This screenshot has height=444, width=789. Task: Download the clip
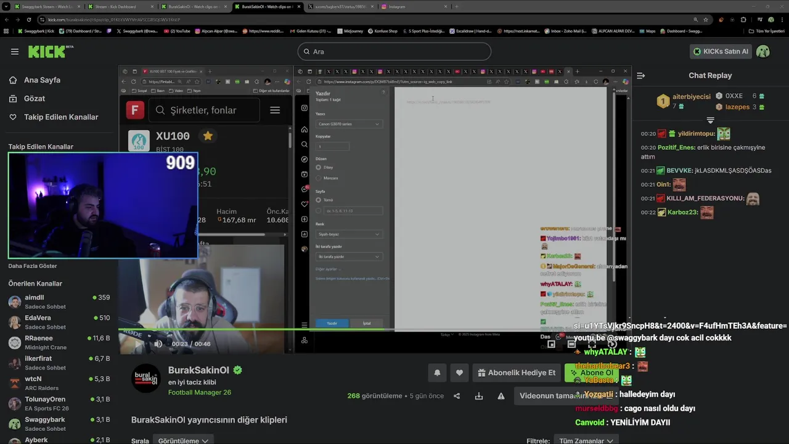[x=479, y=396]
